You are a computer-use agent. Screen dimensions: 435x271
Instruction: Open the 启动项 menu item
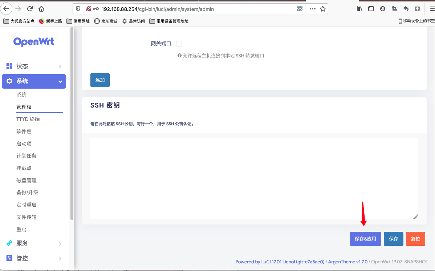pos(24,144)
